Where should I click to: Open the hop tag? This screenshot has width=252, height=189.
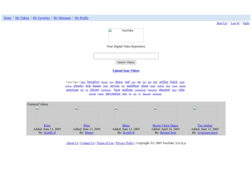point(88,86)
